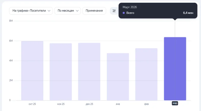The width and height of the screenshot is (201, 111).
Task: Click the ноя 25 axis label
Action: [x=61, y=104]
